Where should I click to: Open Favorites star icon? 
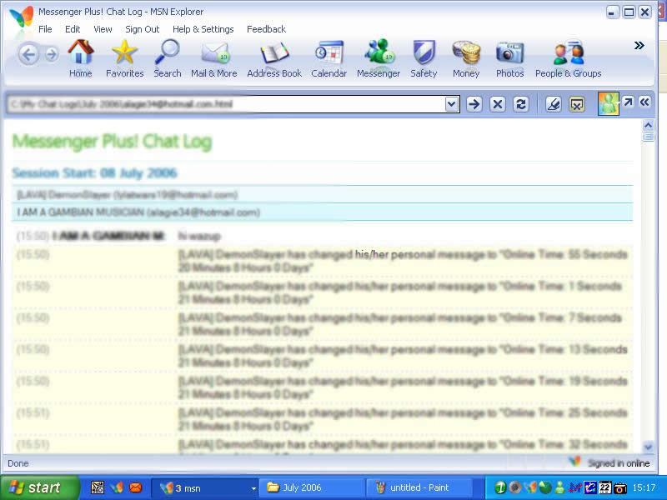pos(124,57)
